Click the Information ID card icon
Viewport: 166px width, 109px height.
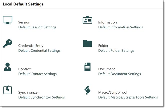pyautogui.click(x=88, y=20)
